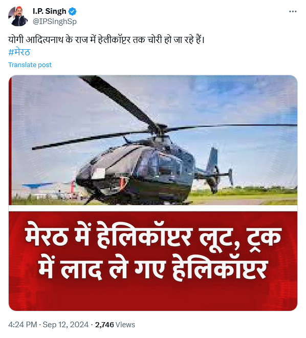Open I.P. Singh's profile avatar picture
The width and height of the screenshot is (306, 338).
point(18,16)
